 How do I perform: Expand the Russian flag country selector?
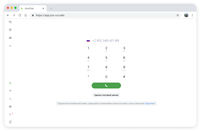tap(89, 41)
